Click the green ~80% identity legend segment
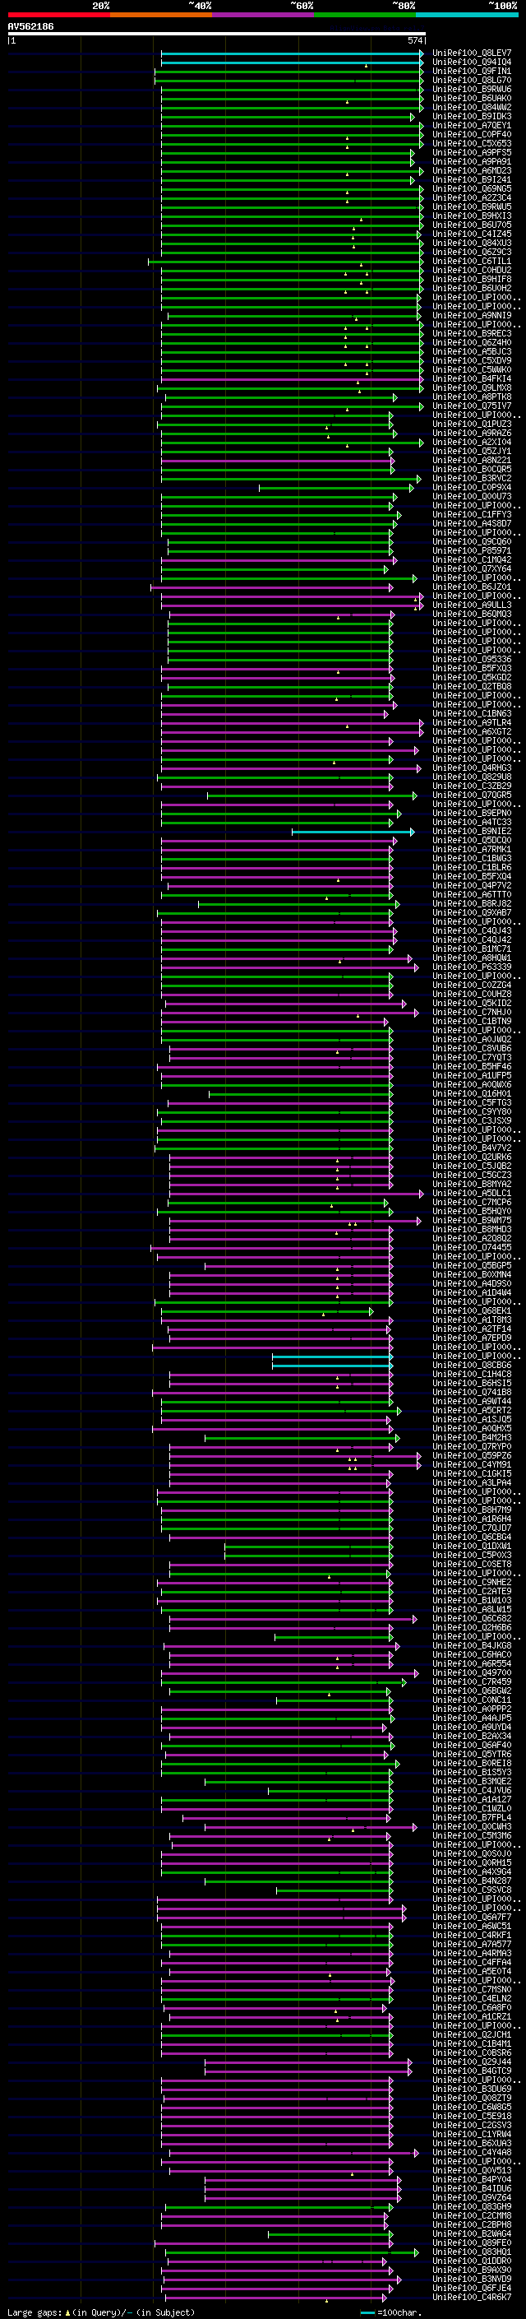The height and width of the screenshot is (2319, 526). (365, 15)
